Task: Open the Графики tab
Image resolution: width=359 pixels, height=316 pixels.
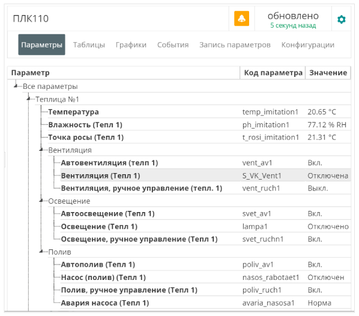Action: pos(131,44)
